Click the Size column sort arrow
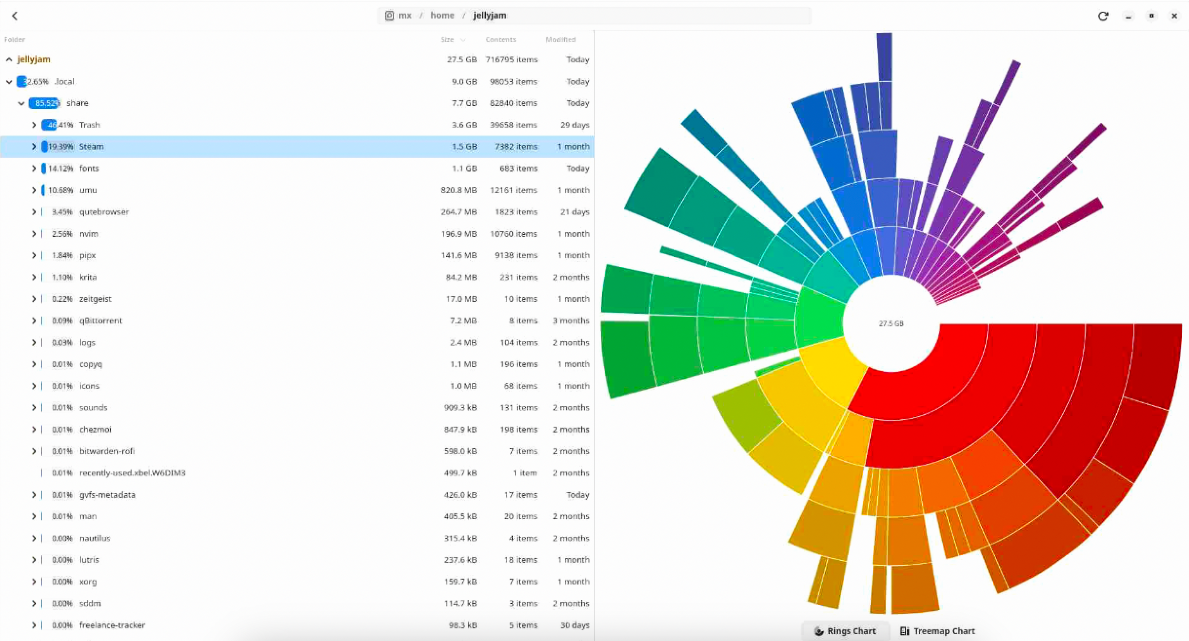The height and width of the screenshot is (641, 1189). [463, 40]
